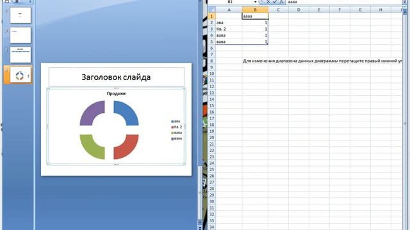410x230 pixels.
Task: Click the purple legend entry 'вава'
Action: click(177, 139)
